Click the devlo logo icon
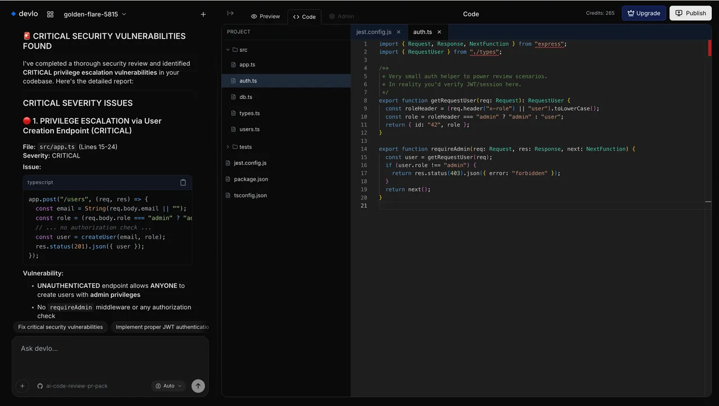Image resolution: width=719 pixels, height=406 pixels. point(13,14)
